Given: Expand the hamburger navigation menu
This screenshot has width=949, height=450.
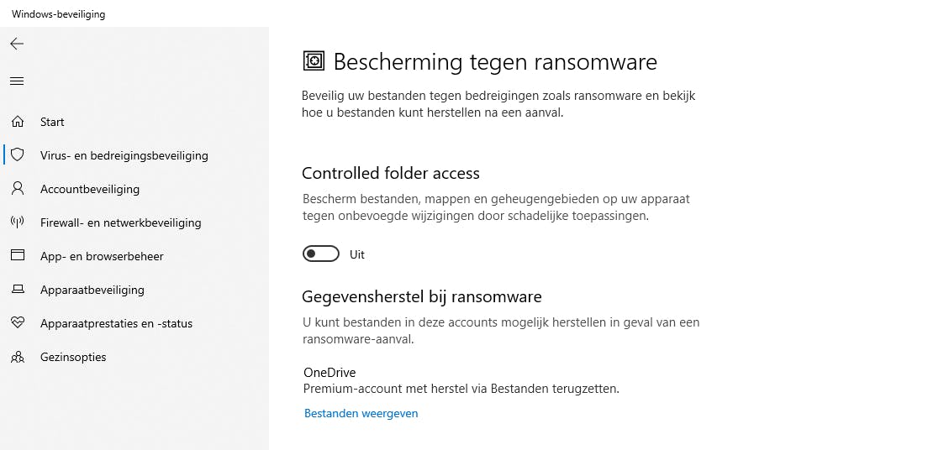Looking at the screenshot, I should (x=17, y=81).
